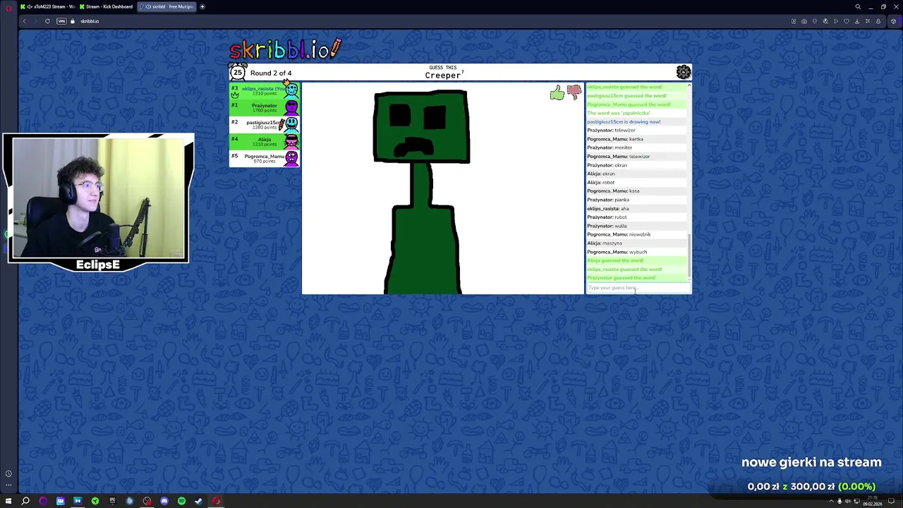This screenshot has height=508, width=903.
Task: Focus the 'Type your guess here' input
Action: point(637,288)
